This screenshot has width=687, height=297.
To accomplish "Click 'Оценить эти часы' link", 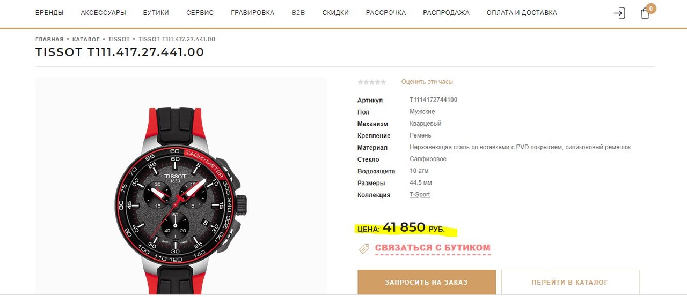I will click(x=427, y=82).
